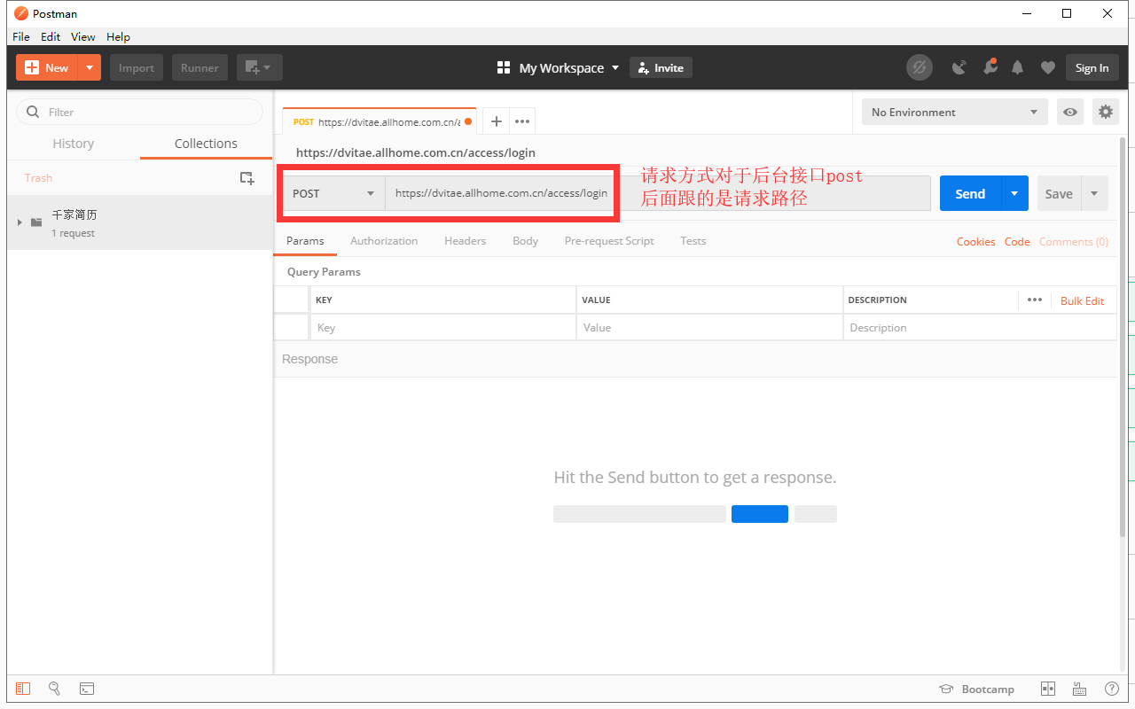Image resolution: width=1135 pixels, height=709 pixels.
Task: Expand the 千家简历 collection
Action: pyautogui.click(x=20, y=222)
